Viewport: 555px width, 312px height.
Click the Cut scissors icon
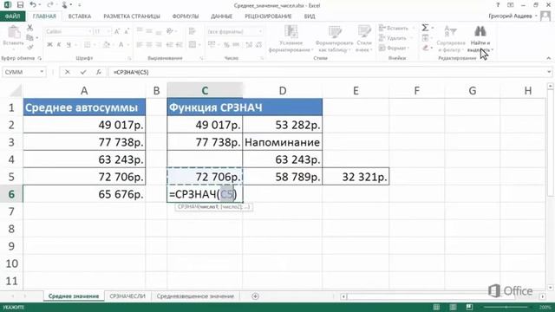tap(29, 28)
